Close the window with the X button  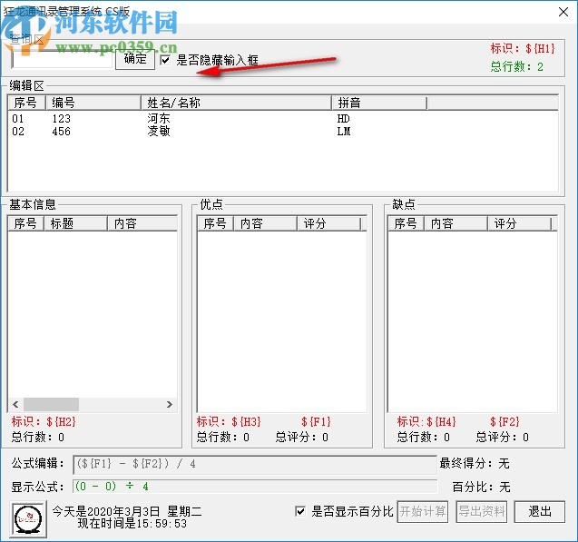563,12
